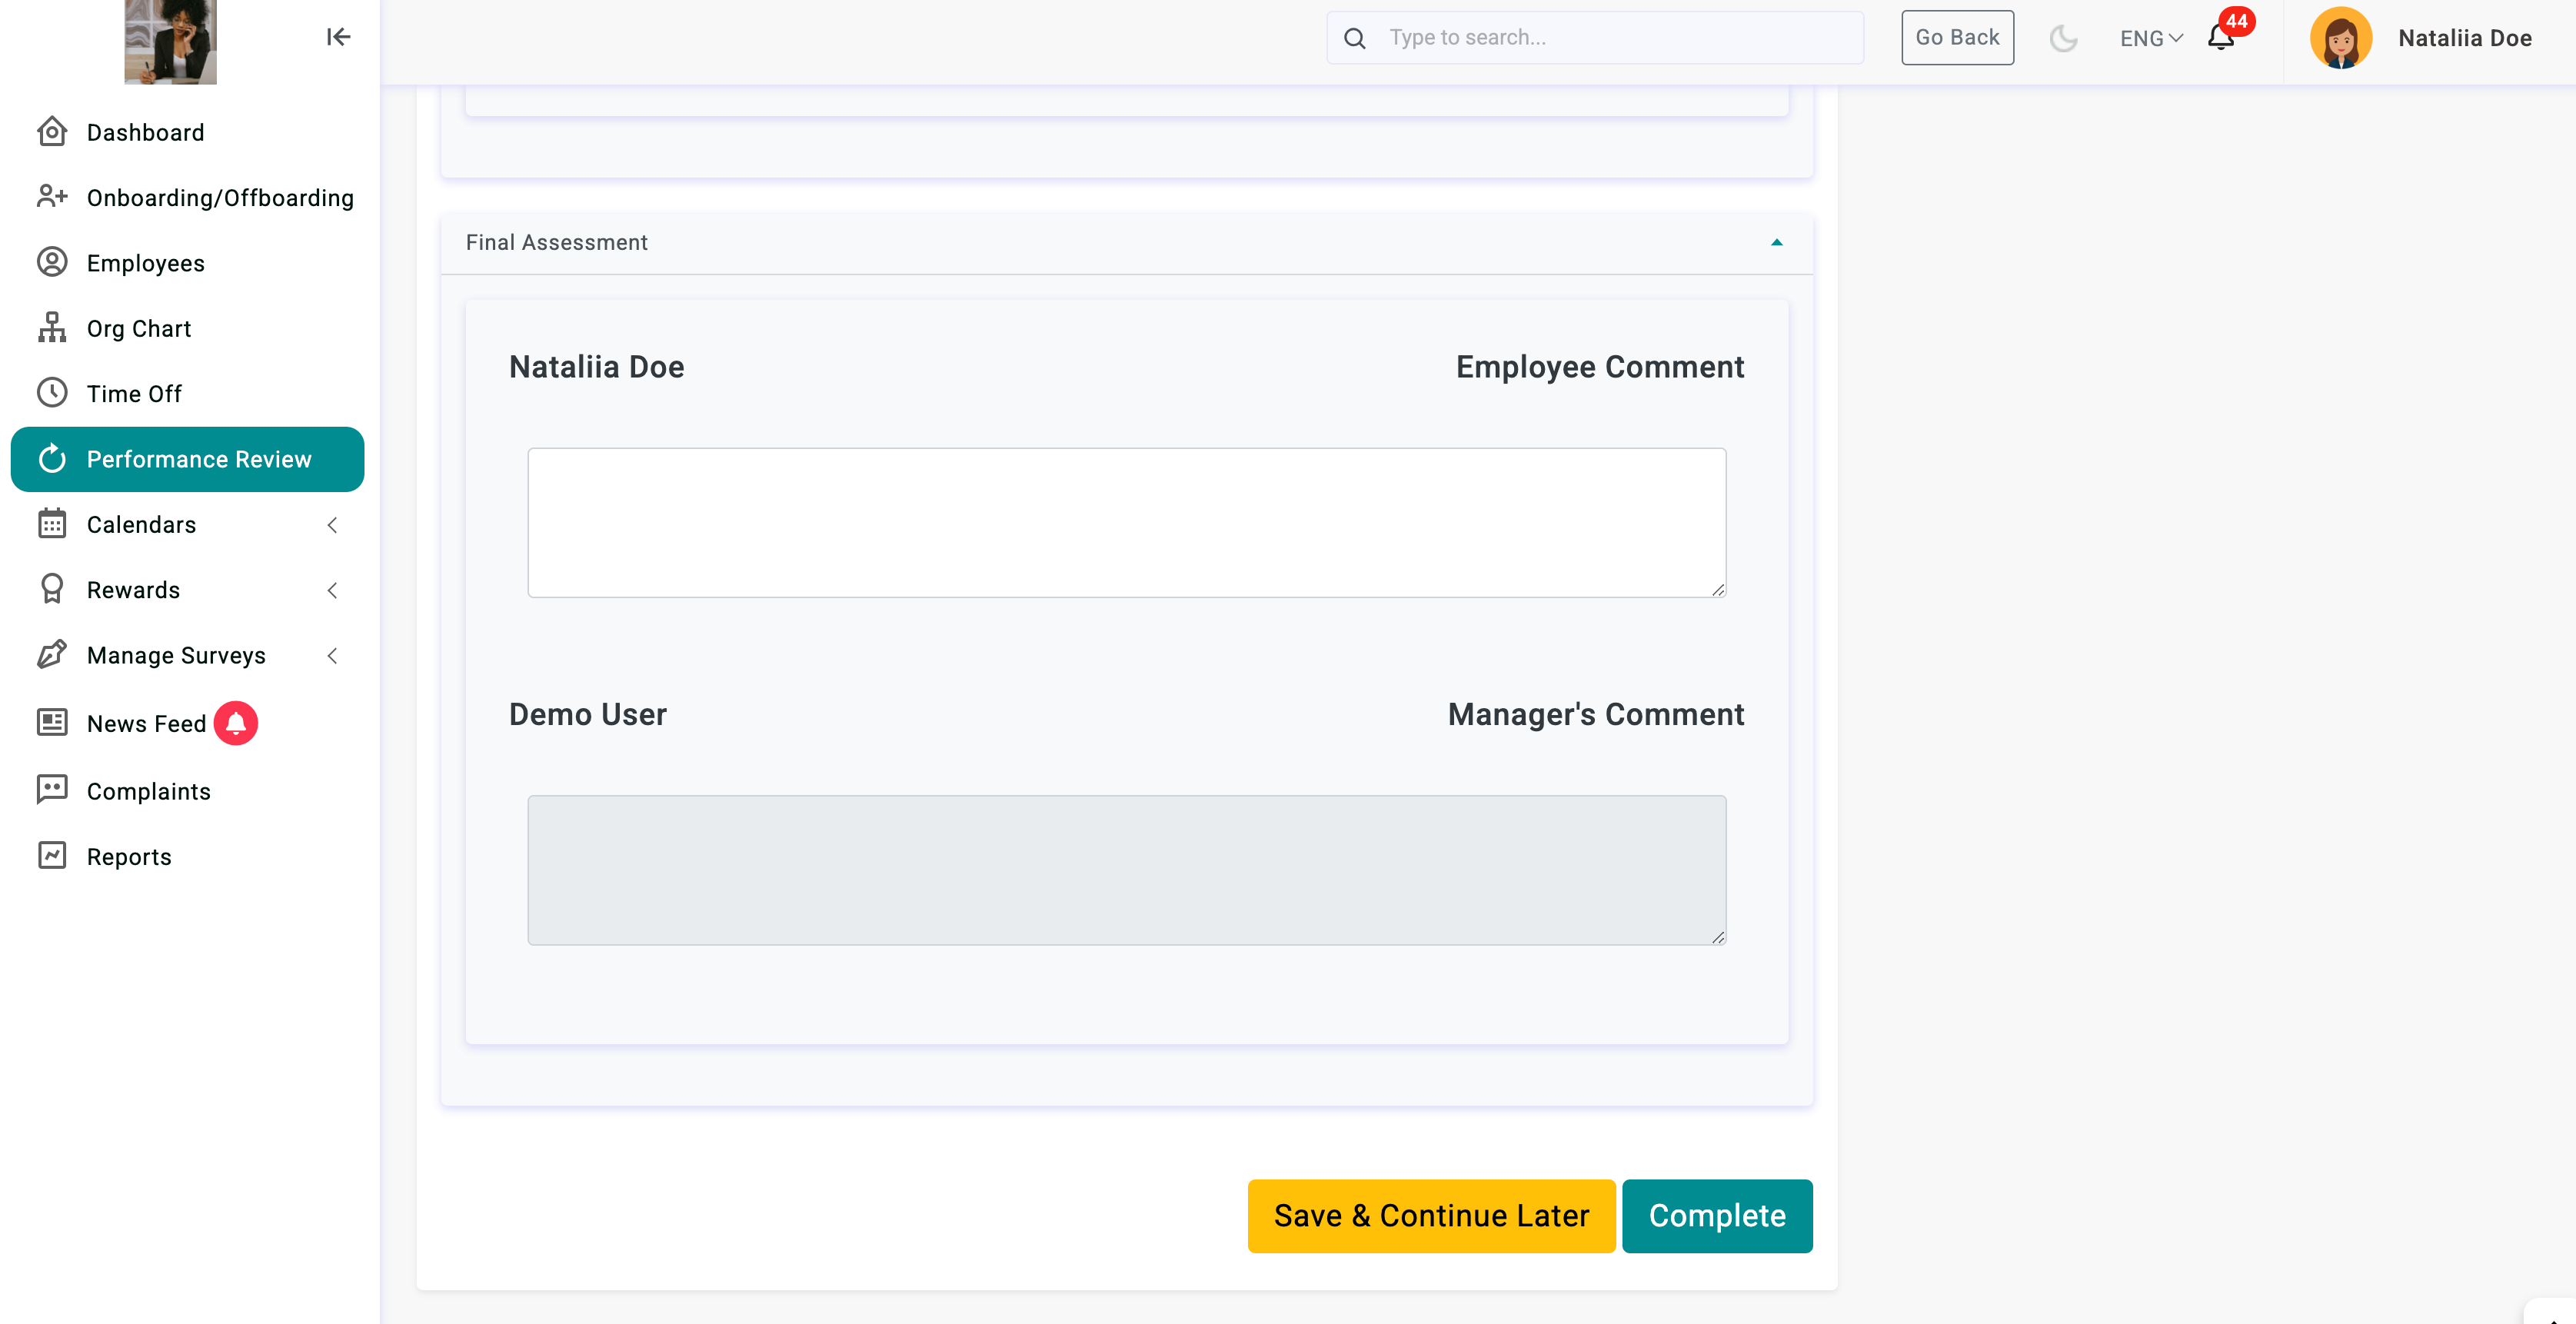This screenshot has height=1324, width=2576.
Task: Expand the Rewards submenu chevron
Action: point(333,590)
